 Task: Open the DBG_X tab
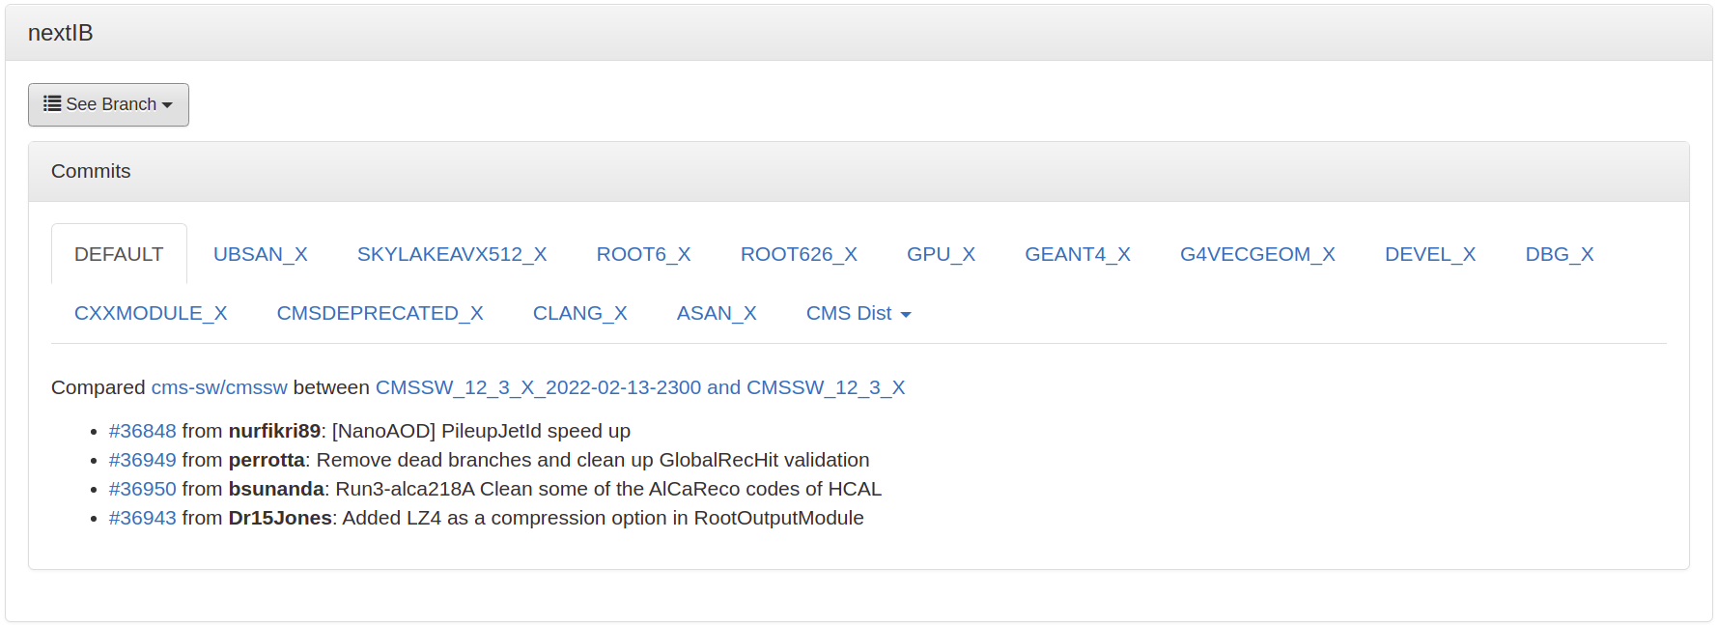1559,254
